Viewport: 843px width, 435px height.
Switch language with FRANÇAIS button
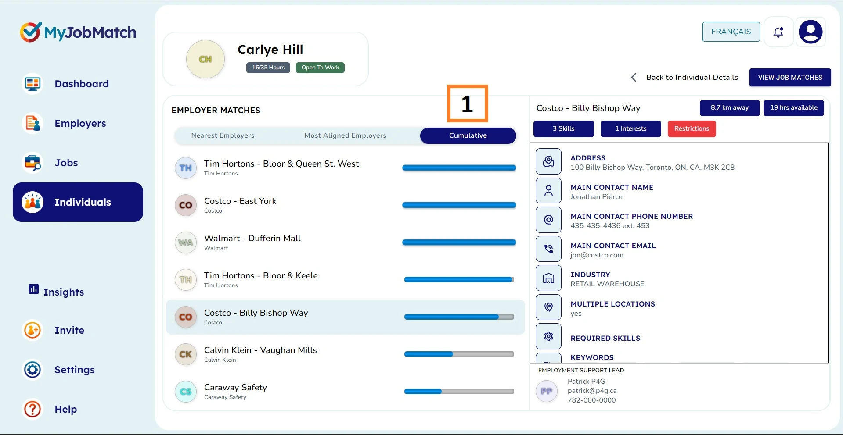pos(731,32)
